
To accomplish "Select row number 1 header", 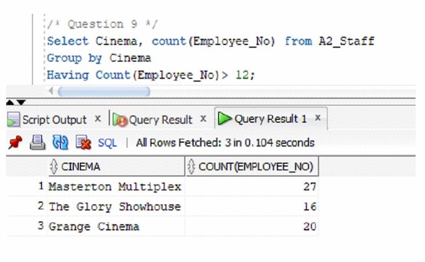I will coord(27,186).
